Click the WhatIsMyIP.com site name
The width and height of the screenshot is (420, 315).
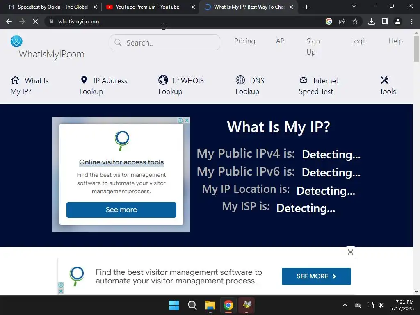(x=51, y=55)
